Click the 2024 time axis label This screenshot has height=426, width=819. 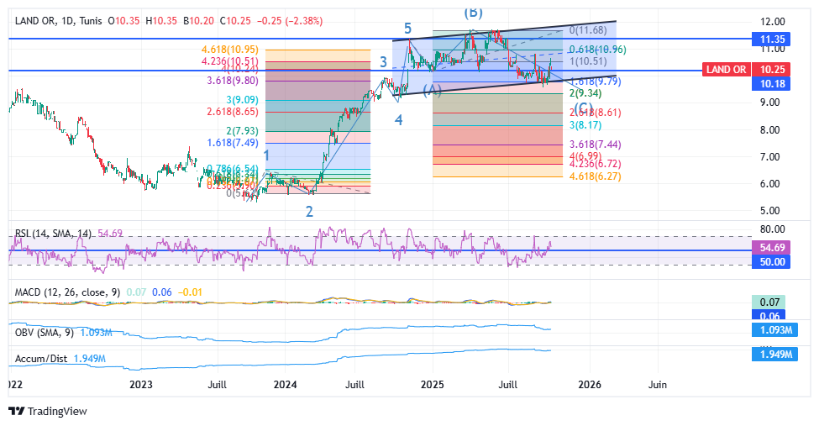pos(286,384)
